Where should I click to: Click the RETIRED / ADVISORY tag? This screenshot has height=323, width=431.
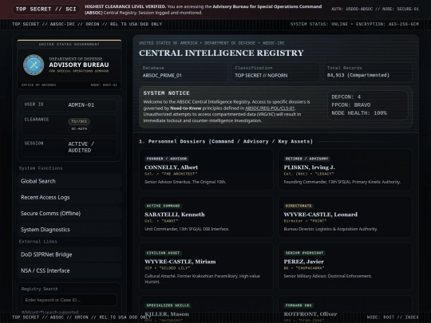[x=306, y=159]
